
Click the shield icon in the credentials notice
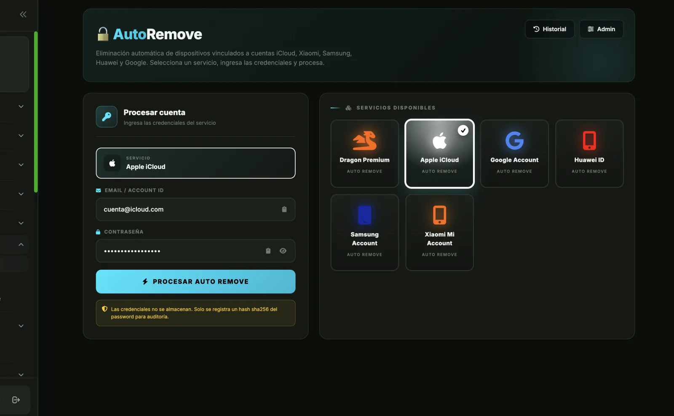(x=104, y=309)
